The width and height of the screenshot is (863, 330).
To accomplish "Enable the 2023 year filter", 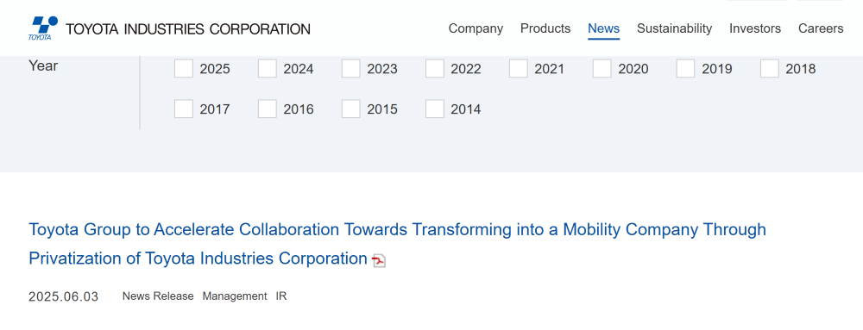I will coord(351,69).
